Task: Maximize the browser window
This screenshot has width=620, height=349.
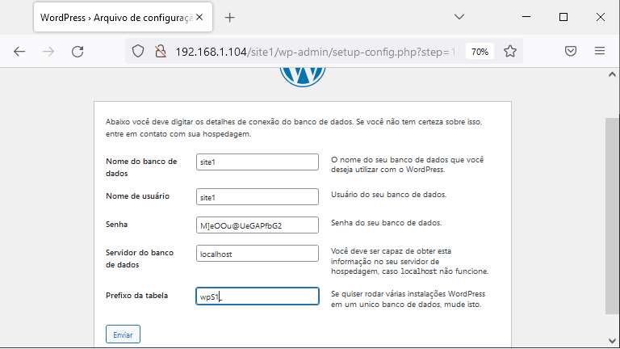Action: (x=563, y=17)
